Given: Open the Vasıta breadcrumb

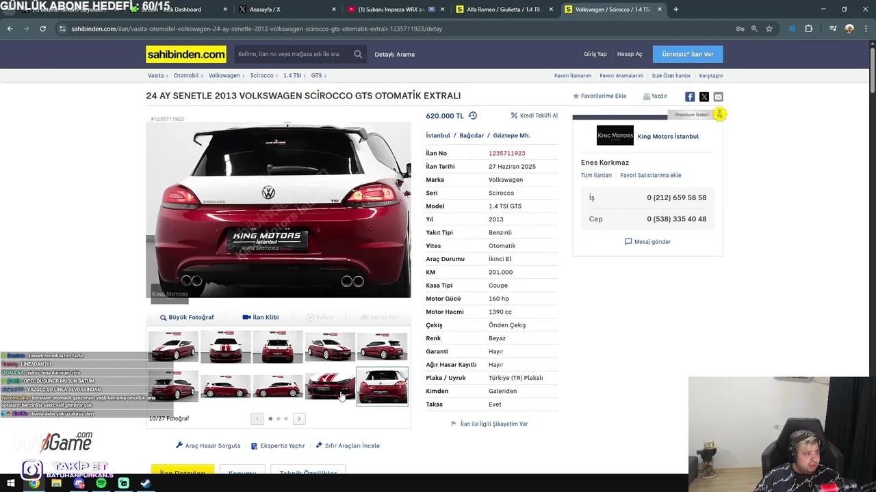Looking at the screenshot, I should (x=156, y=76).
